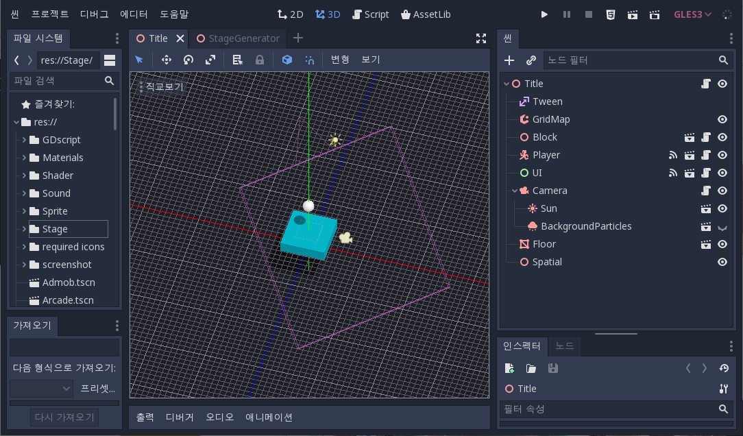Image resolution: width=743 pixels, height=436 pixels.
Task: Collapse the Camera node children
Action: [x=515, y=191]
